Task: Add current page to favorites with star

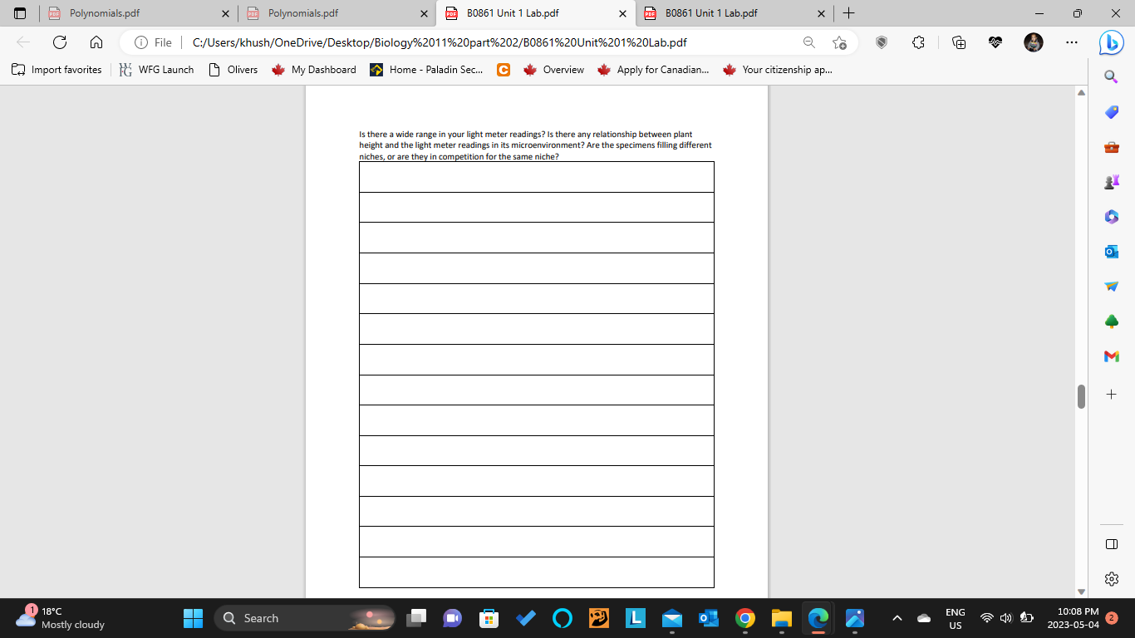Action: pyautogui.click(x=841, y=42)
